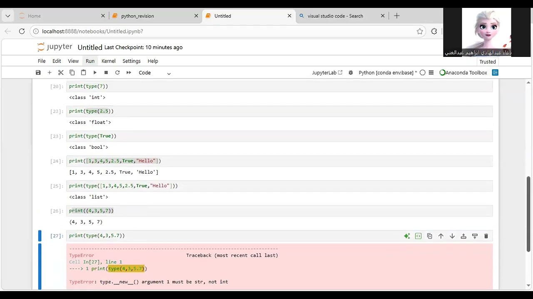Open the Kernel menu

[x=108, y=61]
